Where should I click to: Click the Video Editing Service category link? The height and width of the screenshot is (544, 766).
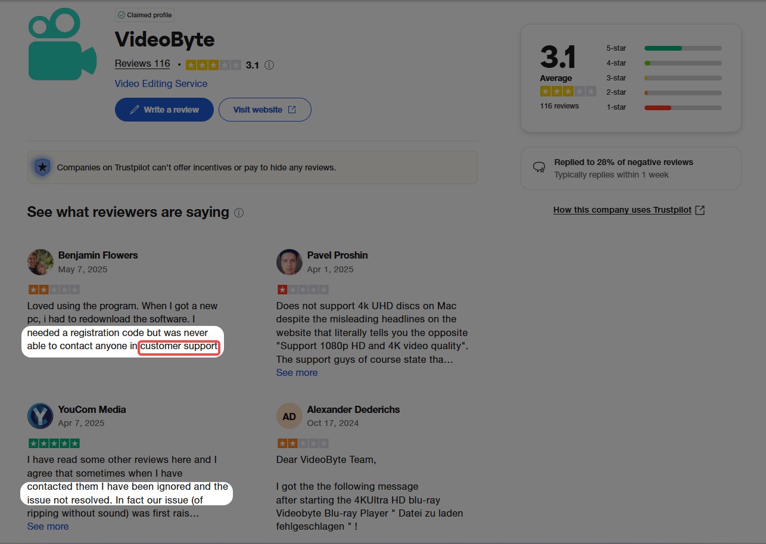[161, 83]
